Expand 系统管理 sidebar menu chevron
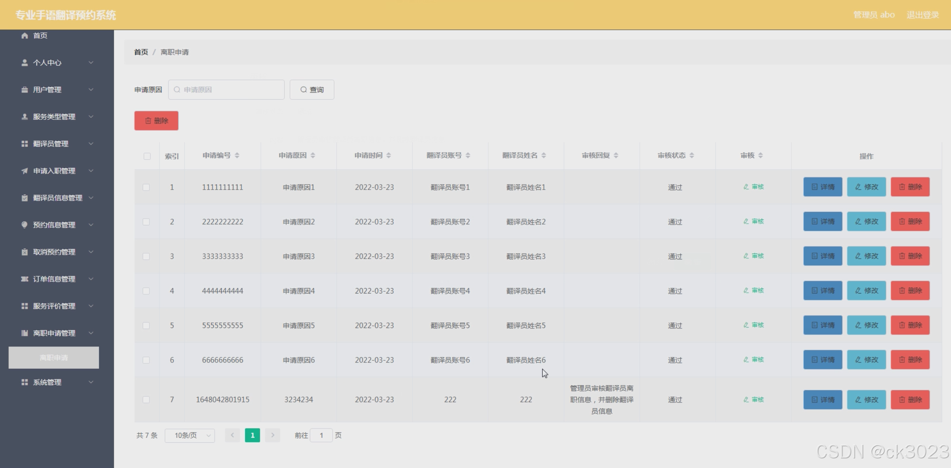 [x=91, y=382]
